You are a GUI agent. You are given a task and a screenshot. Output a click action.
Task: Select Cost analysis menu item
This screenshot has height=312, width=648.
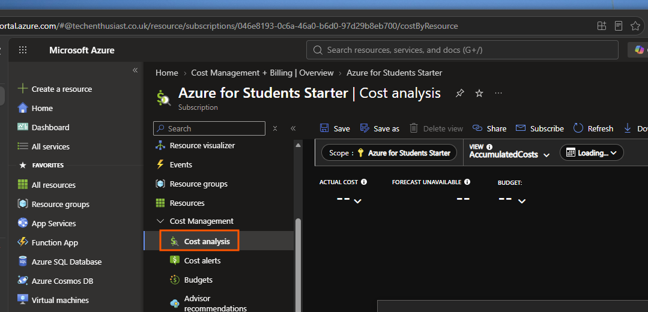pyautogui.click(x=199, y=241)
